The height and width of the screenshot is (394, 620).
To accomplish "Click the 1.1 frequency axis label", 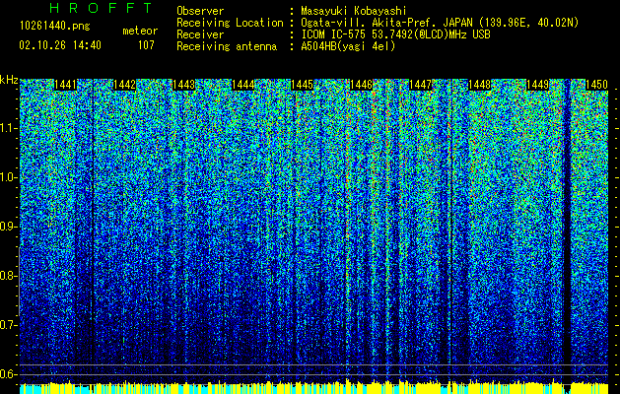I will 8,128.
